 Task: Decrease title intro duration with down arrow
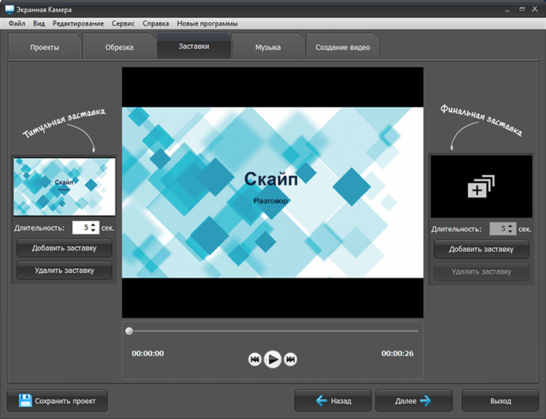pos(93,231)
